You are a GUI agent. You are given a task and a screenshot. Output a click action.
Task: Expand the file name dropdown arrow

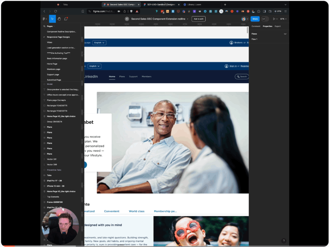point(188,19)
